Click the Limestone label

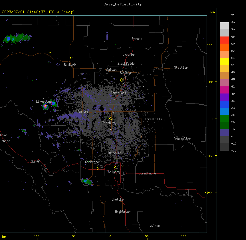[44, 101]
